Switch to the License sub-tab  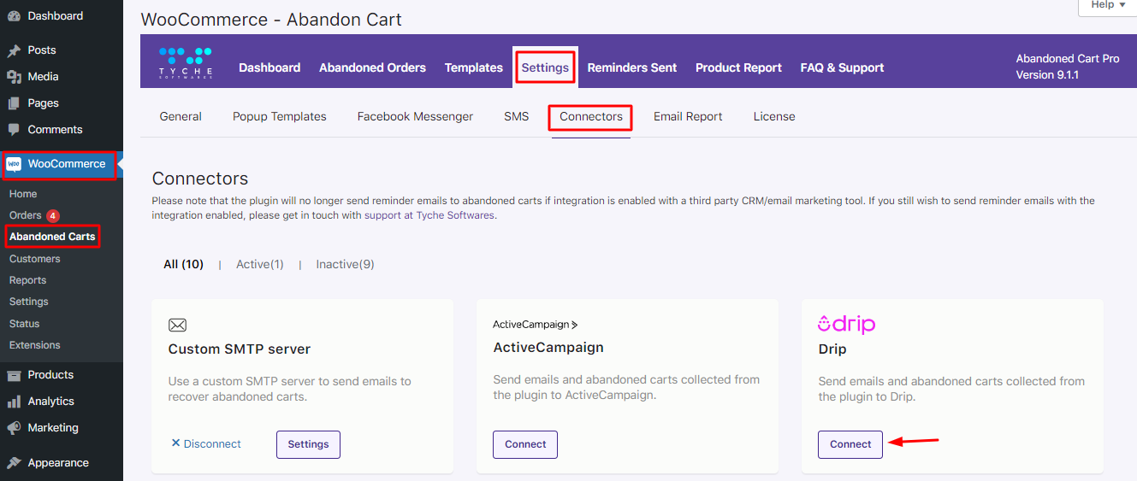(774, 116)
